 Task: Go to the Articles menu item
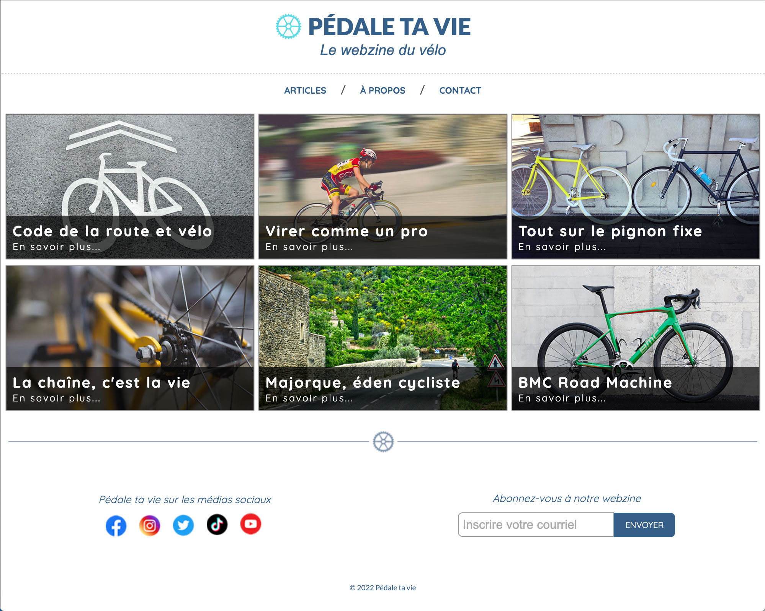click(x=305, y=91)
